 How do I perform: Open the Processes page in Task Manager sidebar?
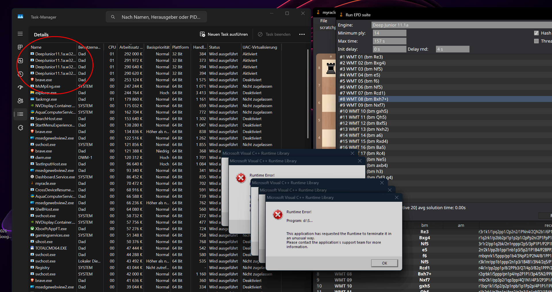20,47
